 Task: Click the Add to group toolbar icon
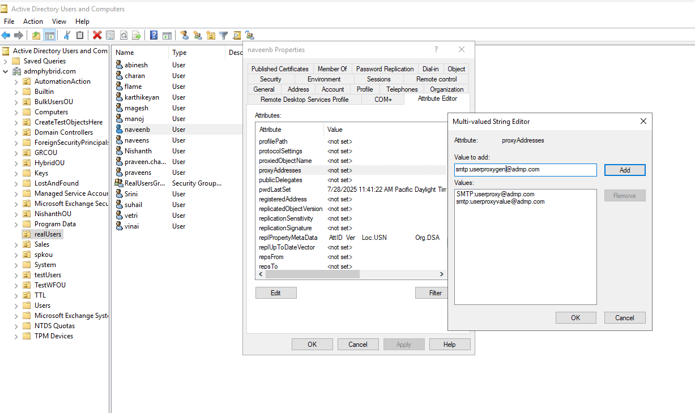(x=250, y=35)
